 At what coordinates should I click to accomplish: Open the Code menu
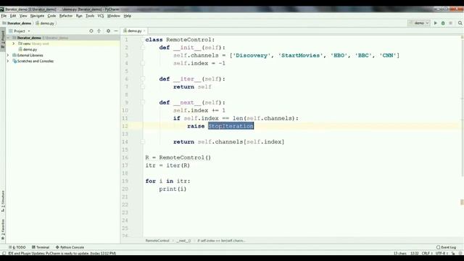point(51,16)
